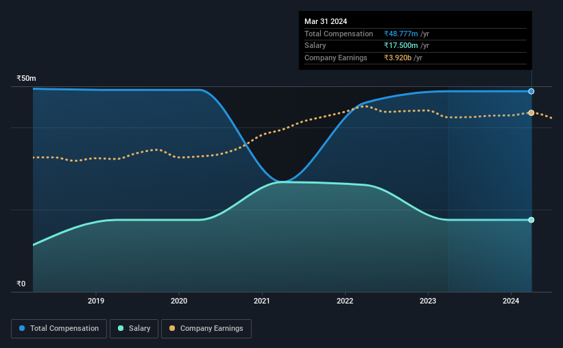Click the Mar 31 2024 tooltip date
Viewport: 563px width, 348px height.
point(326,21)
